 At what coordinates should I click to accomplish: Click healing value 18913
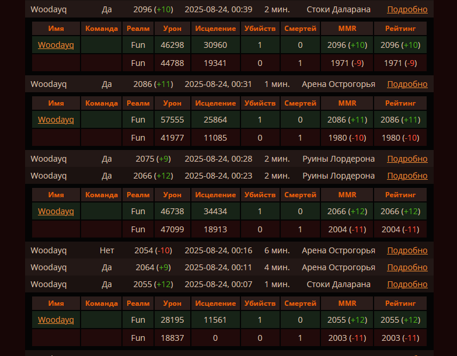tap(215, 229)
